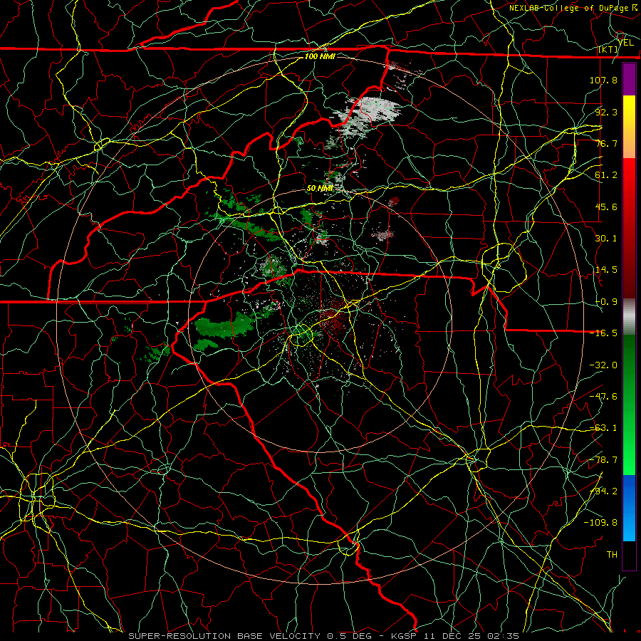The height and width of the screenshot is (641, 641).
Task: Select the 61.2 scale label
Action: coord(606,175)
